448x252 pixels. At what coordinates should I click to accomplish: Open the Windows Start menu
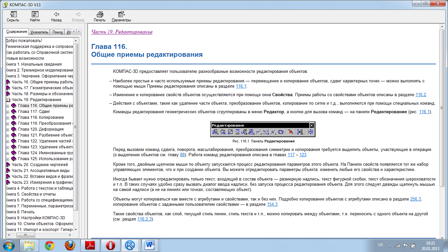point(9,245)
